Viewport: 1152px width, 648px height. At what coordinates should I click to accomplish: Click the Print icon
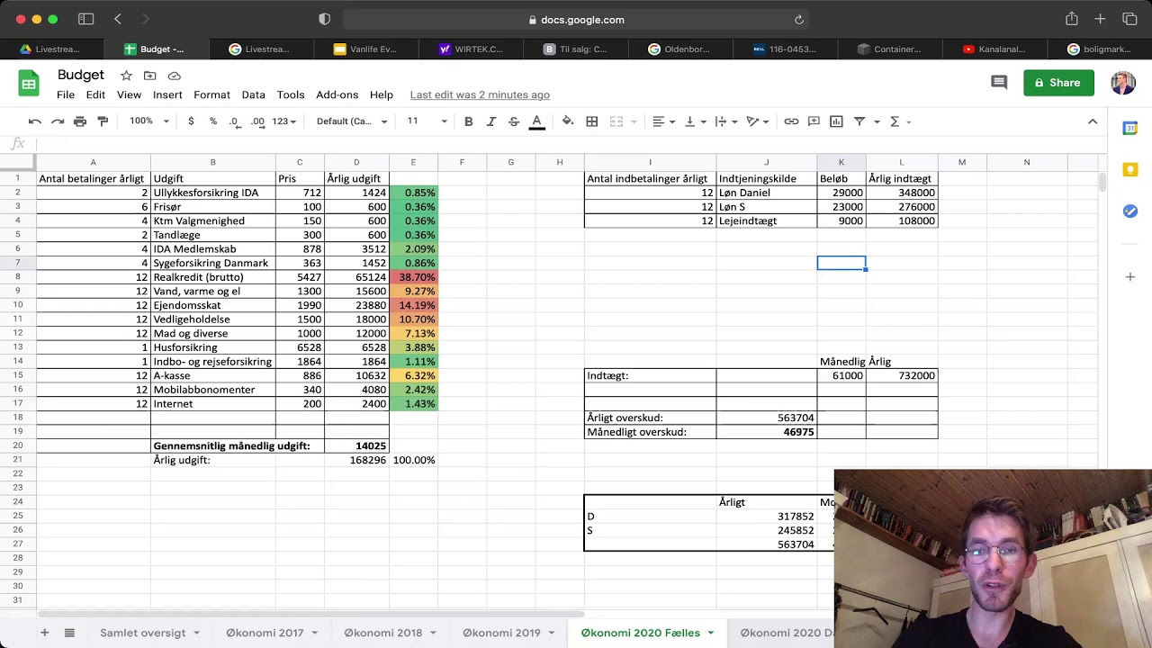(80, 121)
